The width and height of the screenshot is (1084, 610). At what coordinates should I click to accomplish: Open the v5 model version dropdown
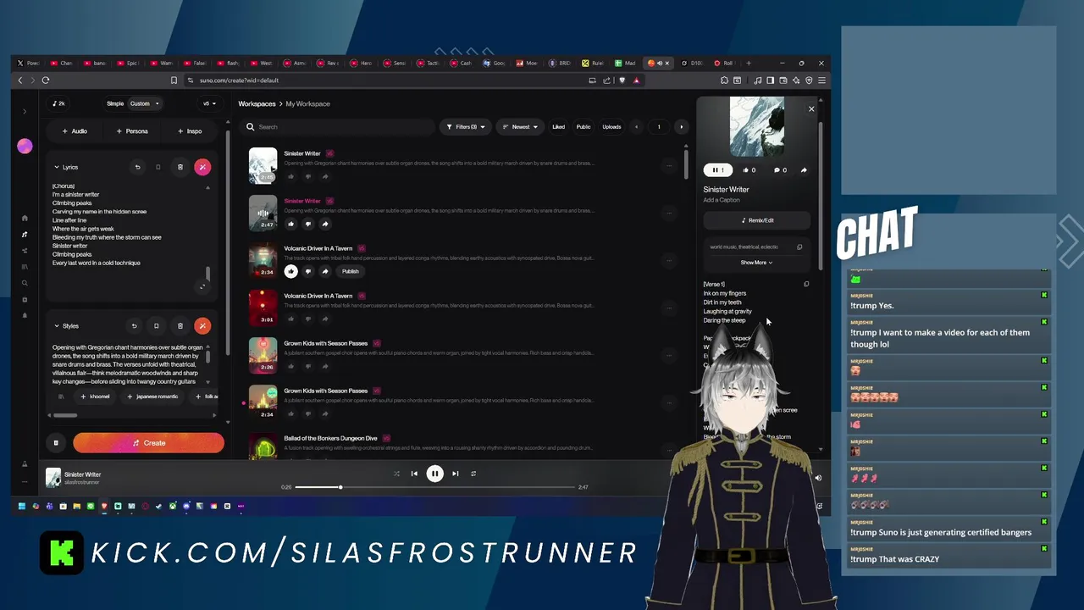pos(209,103)
